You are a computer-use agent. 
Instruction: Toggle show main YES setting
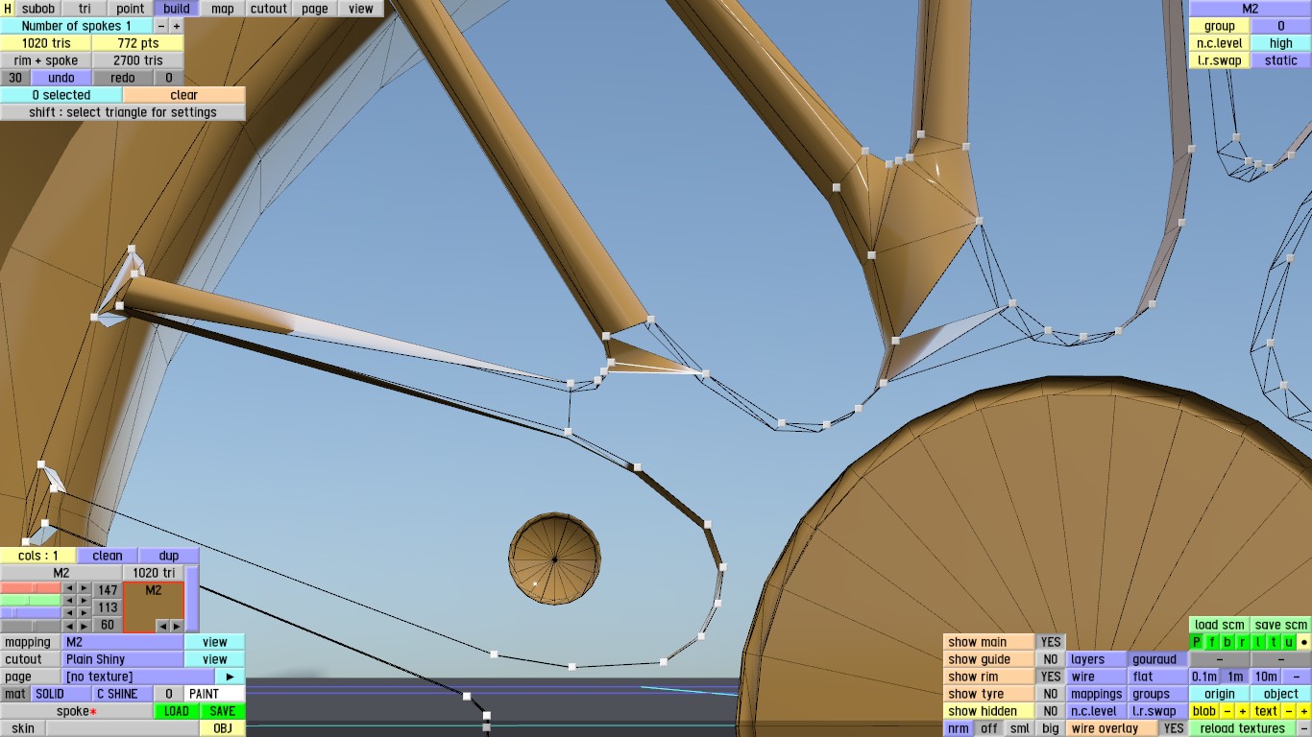[x=1051, y=642]
